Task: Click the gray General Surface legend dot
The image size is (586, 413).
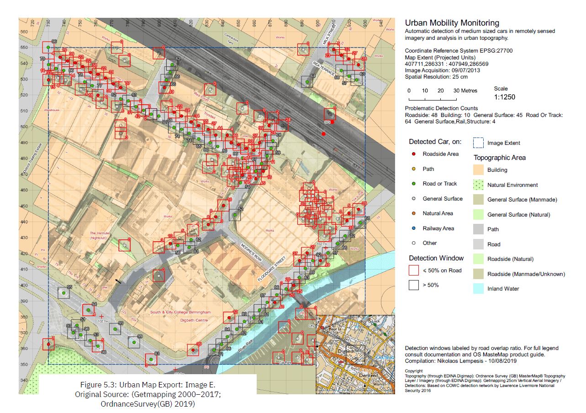Action: pos(414,199)
